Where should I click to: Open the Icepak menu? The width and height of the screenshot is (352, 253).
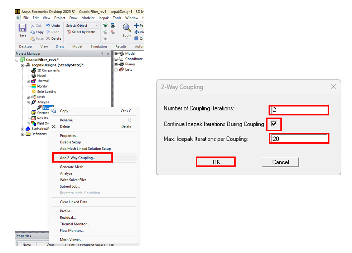pos(103,18)
